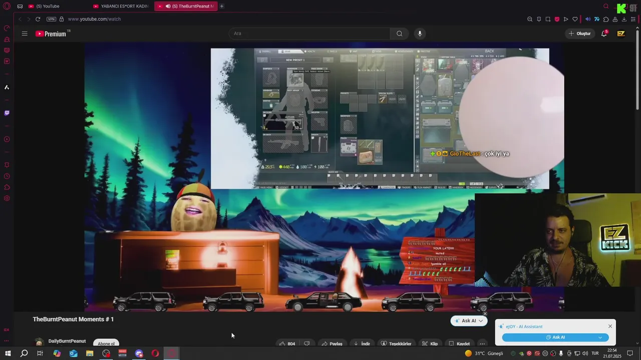Viewport: 641px width, 360px height.
Task: Open Twitch in Opera sidebar
Action: pyautogui.click(x=7, y=113)
